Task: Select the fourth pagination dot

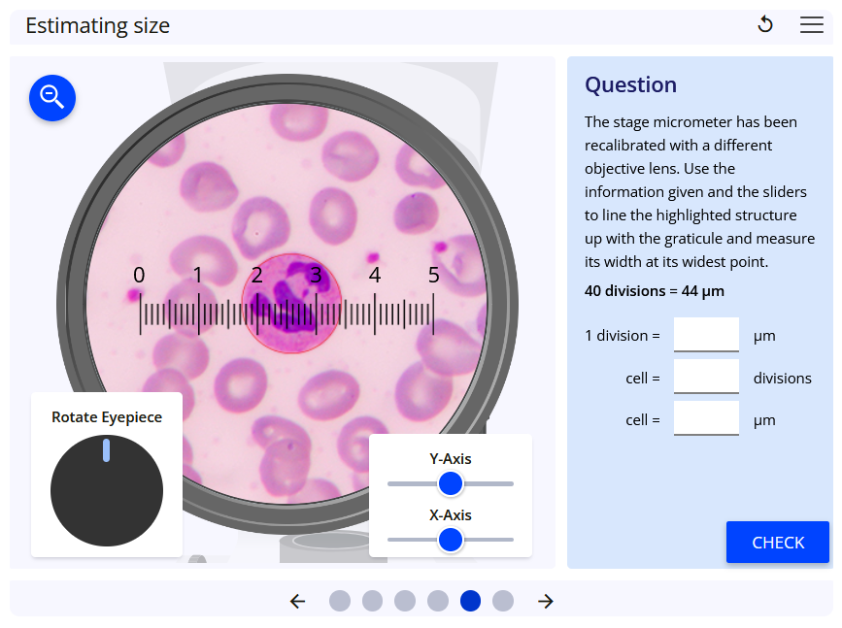Action: 437,601
